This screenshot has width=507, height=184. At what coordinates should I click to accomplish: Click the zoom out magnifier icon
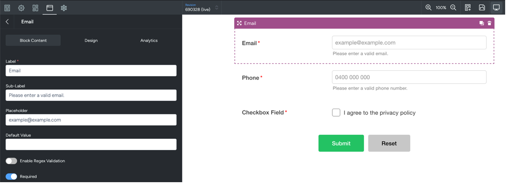(453, 7)
